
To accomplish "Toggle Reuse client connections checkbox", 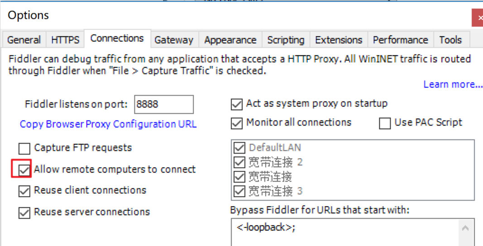I will (24, 191).
